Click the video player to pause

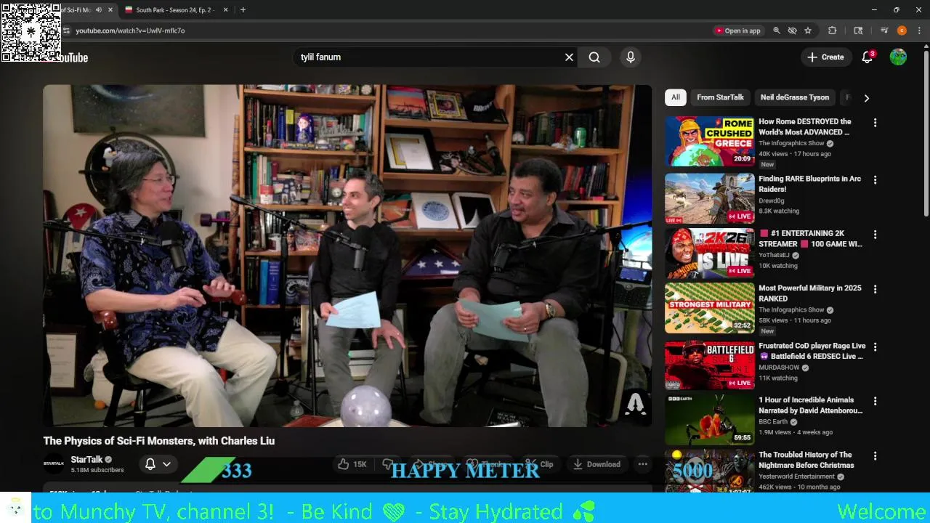pyautogui.click(x=347, y=256)
